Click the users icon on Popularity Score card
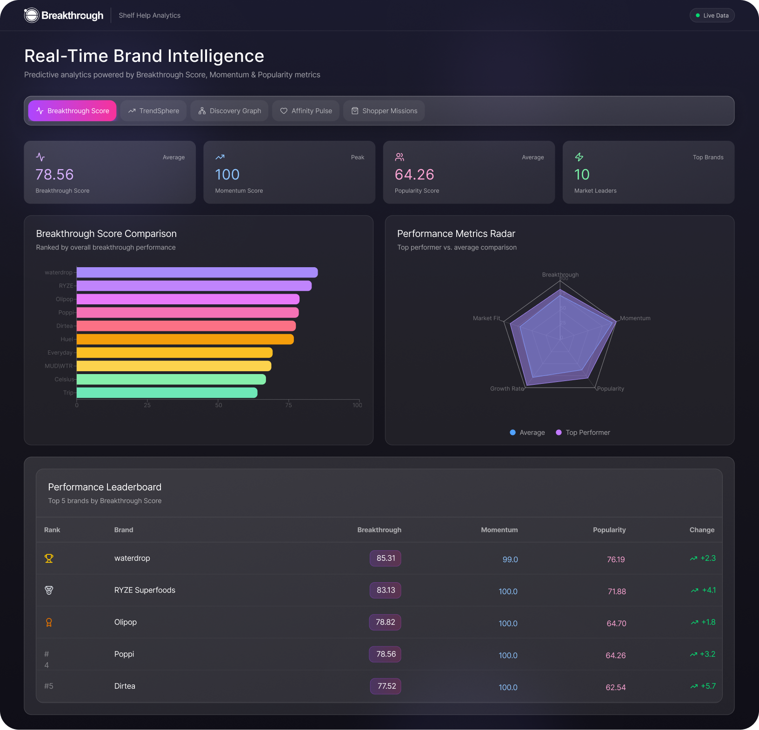This screenshot has height=730, width=759. [x=399, y=157]
